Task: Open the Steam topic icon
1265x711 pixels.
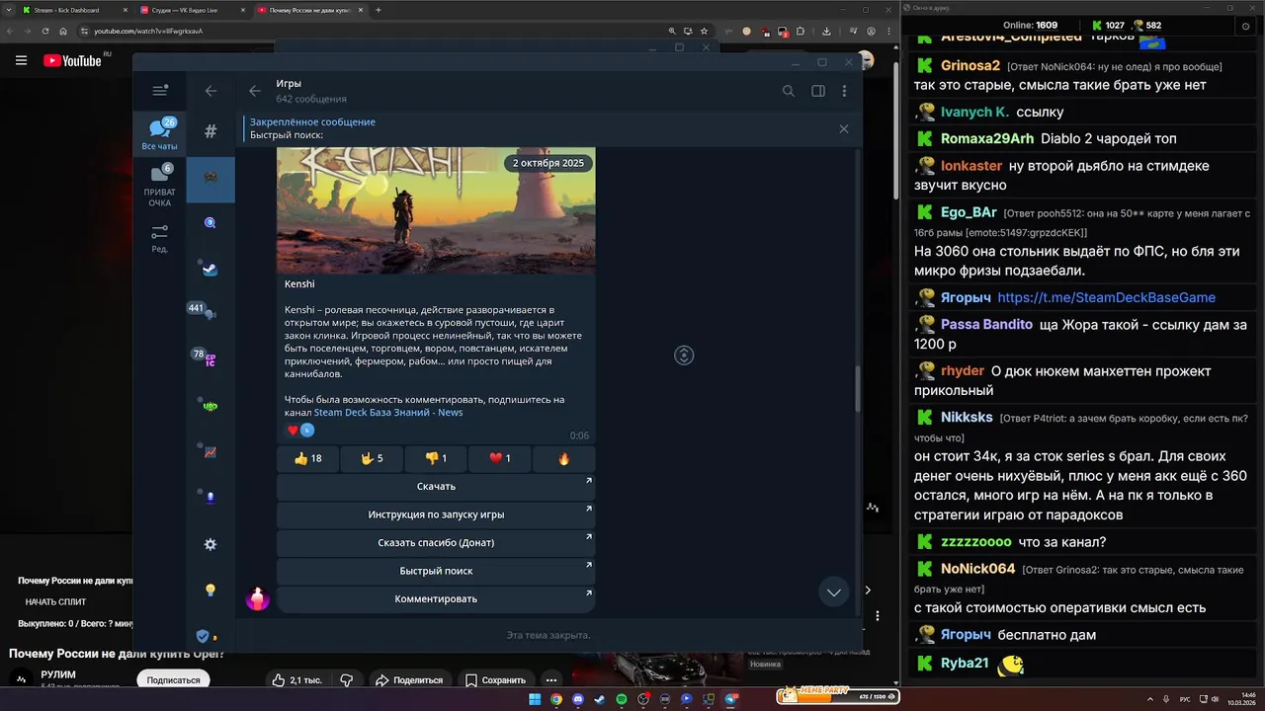Action: (x=211, y=269)
